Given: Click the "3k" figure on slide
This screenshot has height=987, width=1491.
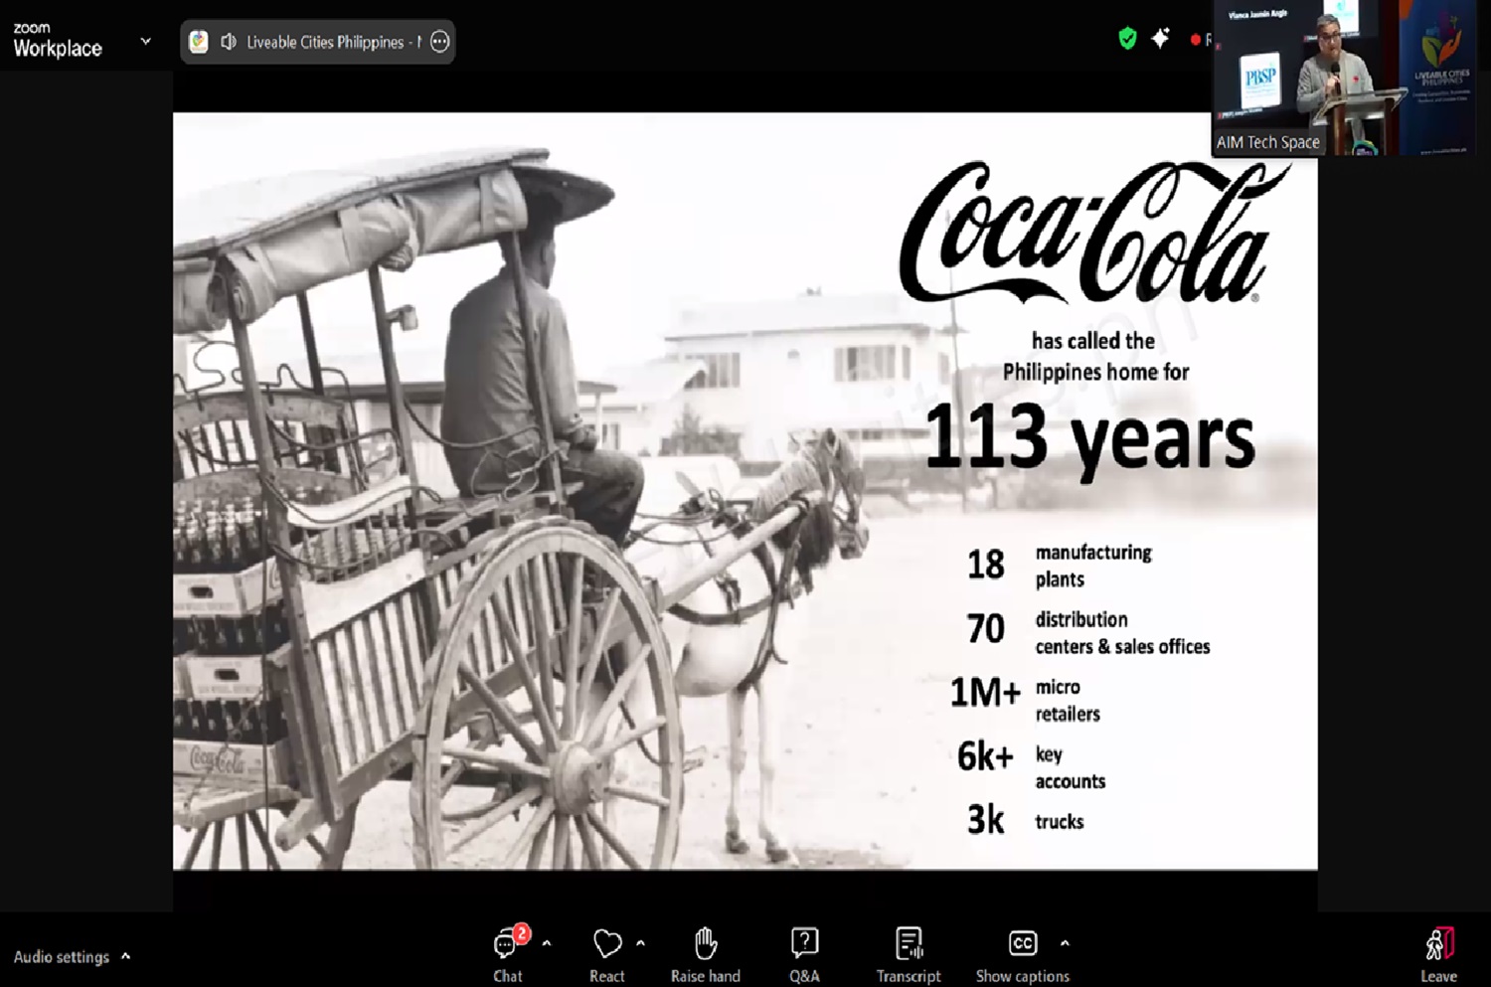Looking at the screenshot, I should click(x=986, y=820).
